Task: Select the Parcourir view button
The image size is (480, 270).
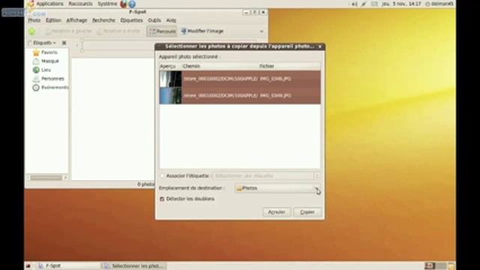Action: [x=162, y=31]
